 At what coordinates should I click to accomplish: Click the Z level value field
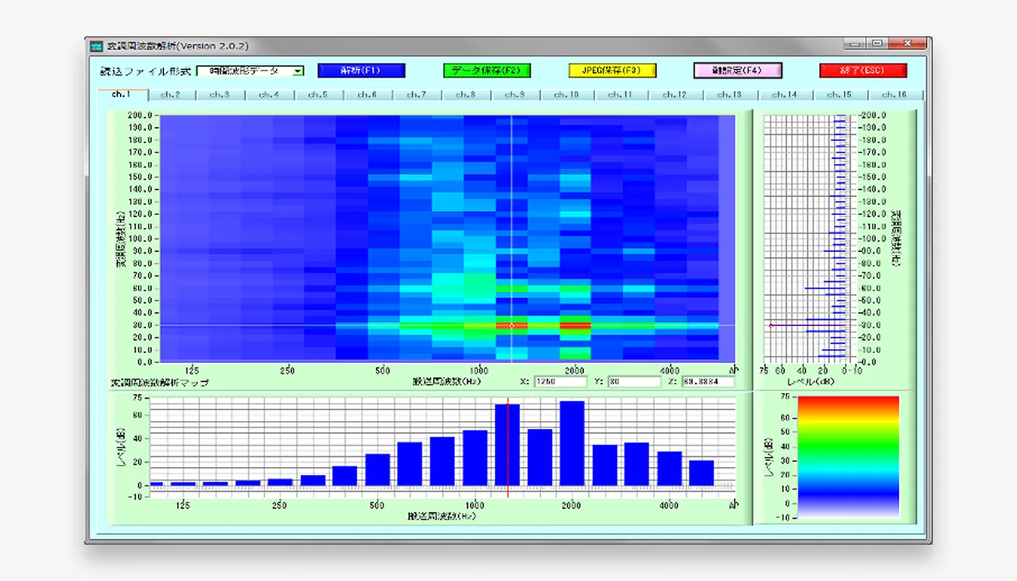click(x=708, y=381)
